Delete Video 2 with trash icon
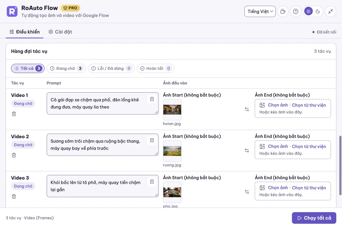Viewport: 342px width, 228px height. 14,155
